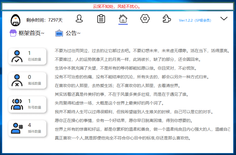Click the penguin avatar logo
The width and height of the screenshot is (236, 155).
(16, 20)
